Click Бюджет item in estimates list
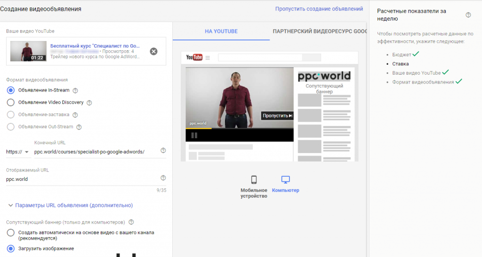Viewport: 482px width, 257px height. click(x=402, y=55)
